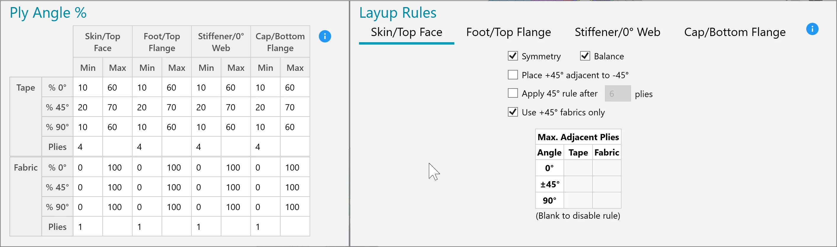Toggle the Symmetry checkbox
837x247 pixels.
coord(513,56)
